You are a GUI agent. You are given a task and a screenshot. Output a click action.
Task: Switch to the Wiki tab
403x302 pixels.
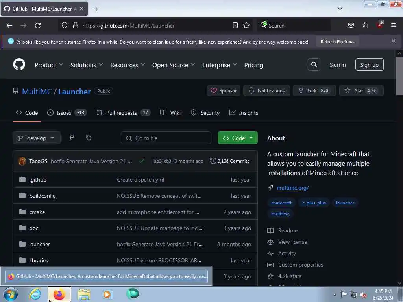pos(170,113)
